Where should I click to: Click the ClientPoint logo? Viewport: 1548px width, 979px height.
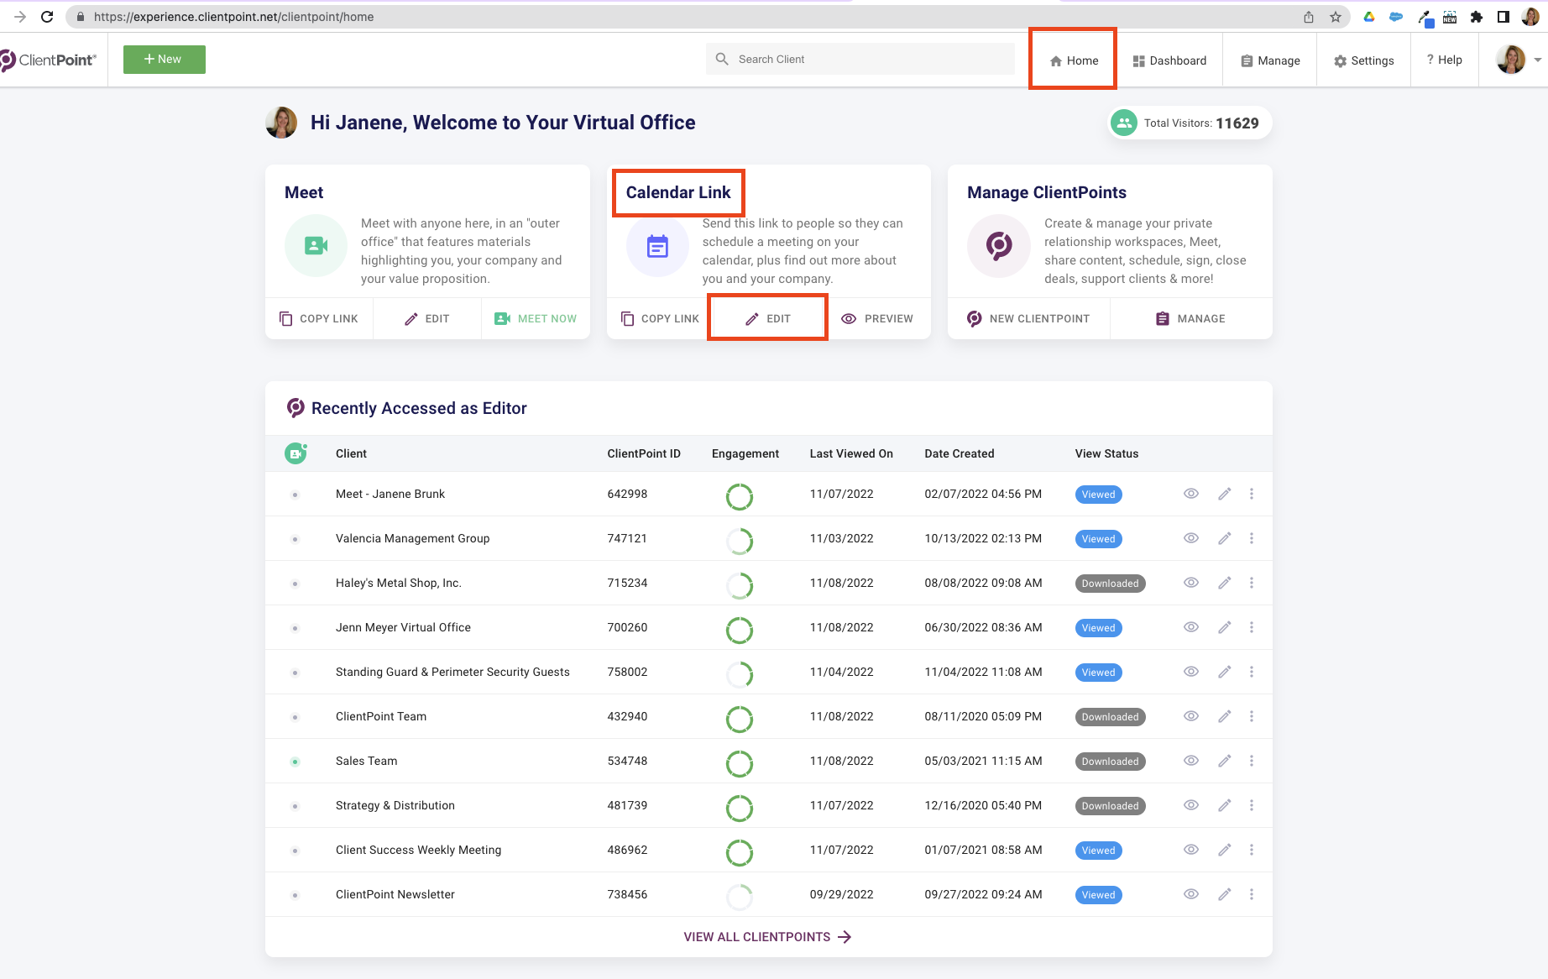49,60
